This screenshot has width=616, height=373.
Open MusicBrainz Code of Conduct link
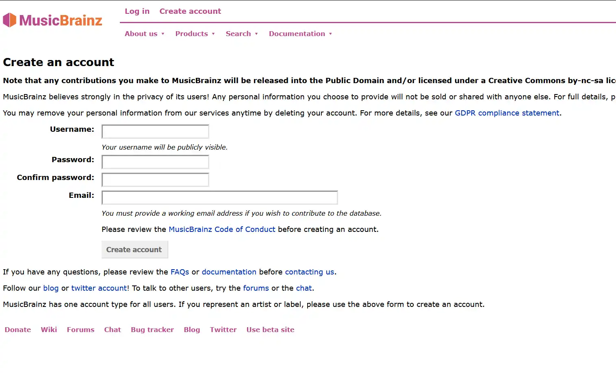(x=222, y=229)
